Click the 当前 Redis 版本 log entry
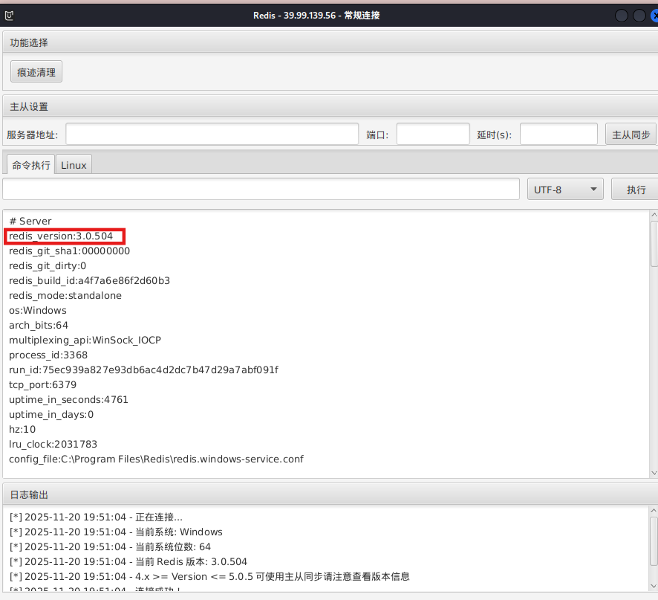 tap(128, 562)
